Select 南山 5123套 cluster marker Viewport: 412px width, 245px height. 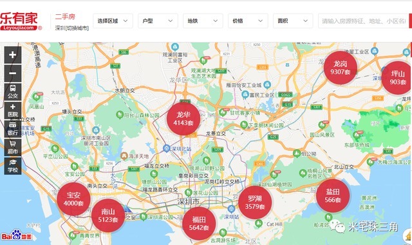[108, 215]
